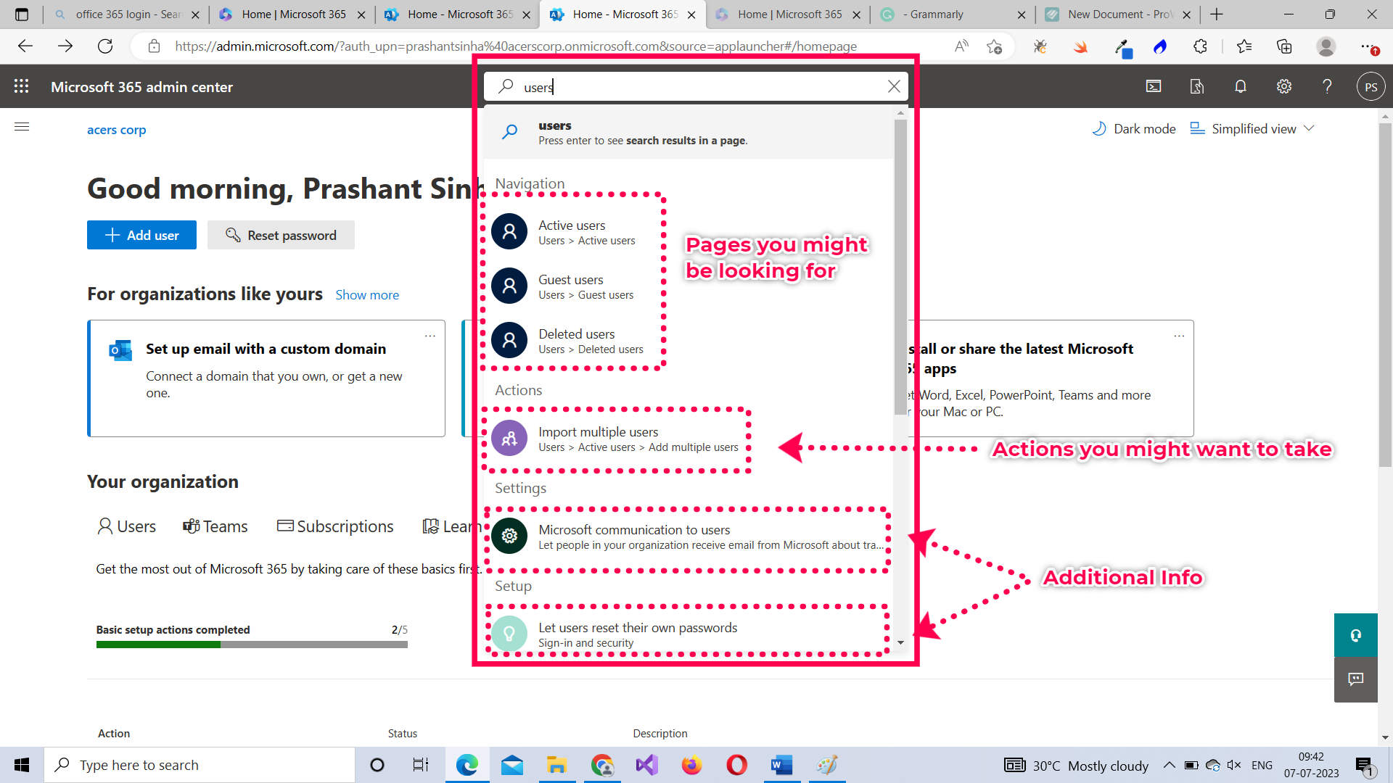Open the PS account avatar

1371,87
